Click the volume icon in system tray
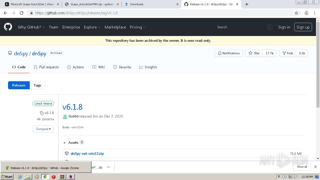Viewport: 320px width, 180px height. [284, 177]
